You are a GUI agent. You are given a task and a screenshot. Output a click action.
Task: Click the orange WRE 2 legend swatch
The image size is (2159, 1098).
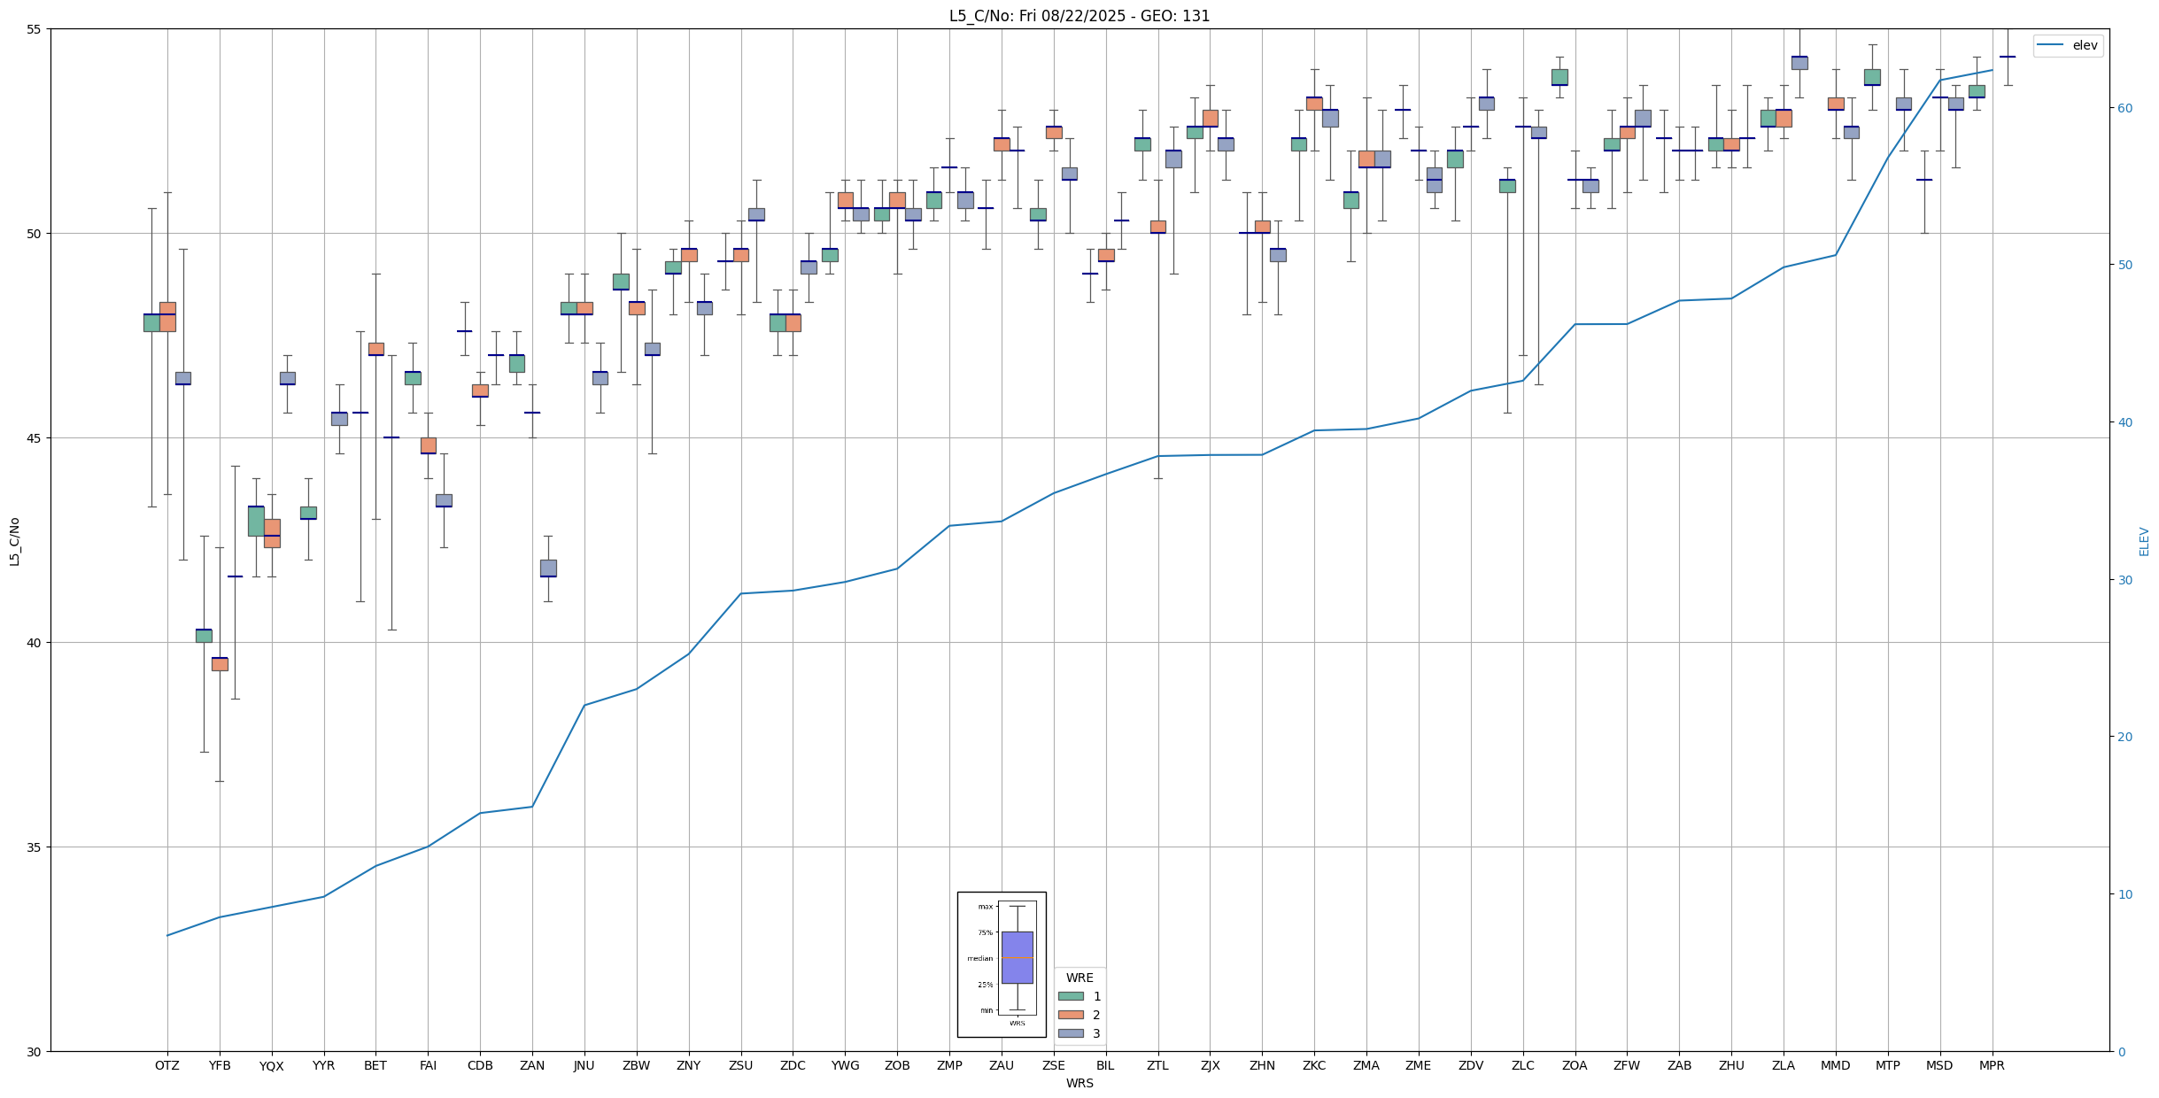coord(1071,1015)
